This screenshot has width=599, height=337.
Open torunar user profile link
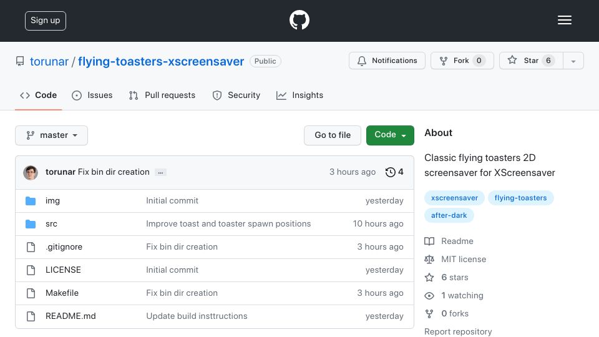tap(49, 61)
